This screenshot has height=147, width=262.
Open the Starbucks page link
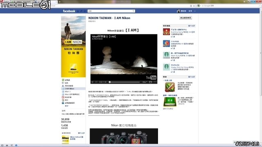tap(175, 65)
